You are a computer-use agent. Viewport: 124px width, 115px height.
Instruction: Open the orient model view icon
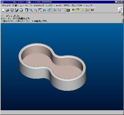coord(44,10)
